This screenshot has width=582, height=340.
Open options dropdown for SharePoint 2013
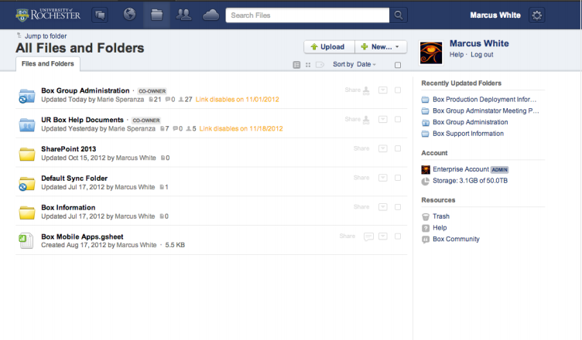[382, 148]
